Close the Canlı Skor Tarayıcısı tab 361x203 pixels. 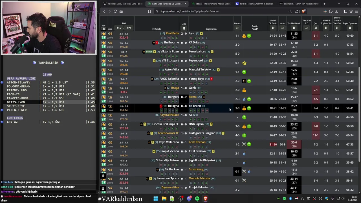185,4
